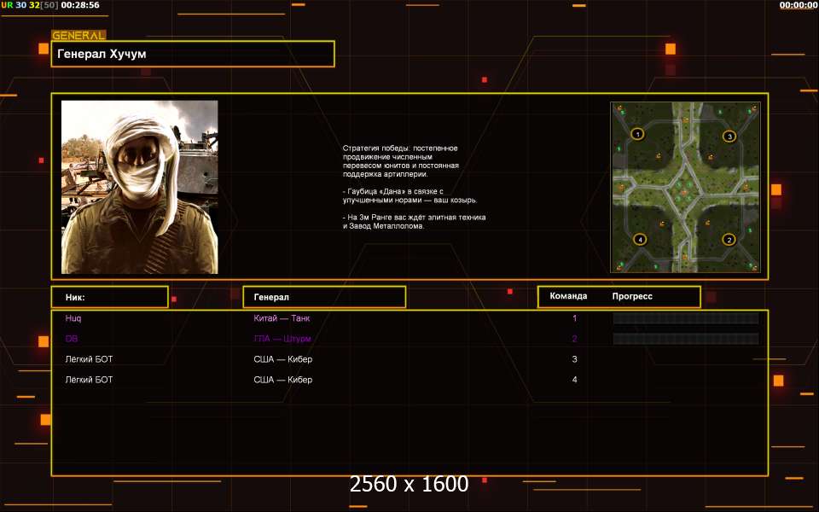Image resolution: width=819 pixels, height=512 pixels.
Task: Click 'Китай — Танк' general entry
Action: [x=282, y=318]
